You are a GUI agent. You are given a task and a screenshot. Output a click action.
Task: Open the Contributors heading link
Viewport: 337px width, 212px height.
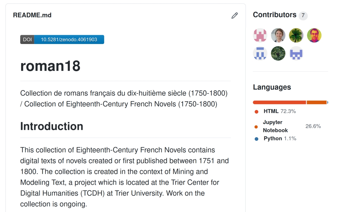click(275, 15)
